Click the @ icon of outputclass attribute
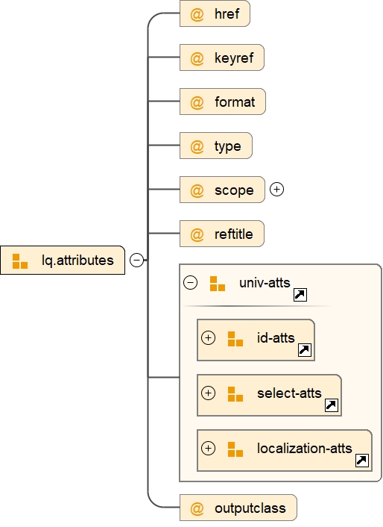Screen dimensions: 383x527 tap(197, 508)
